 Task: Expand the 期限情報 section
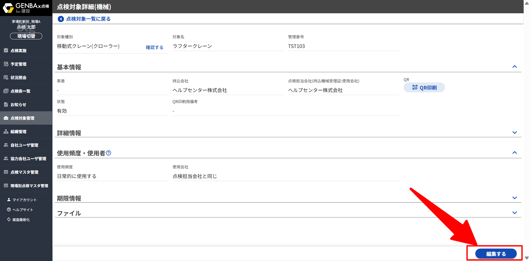click(515, 198)
